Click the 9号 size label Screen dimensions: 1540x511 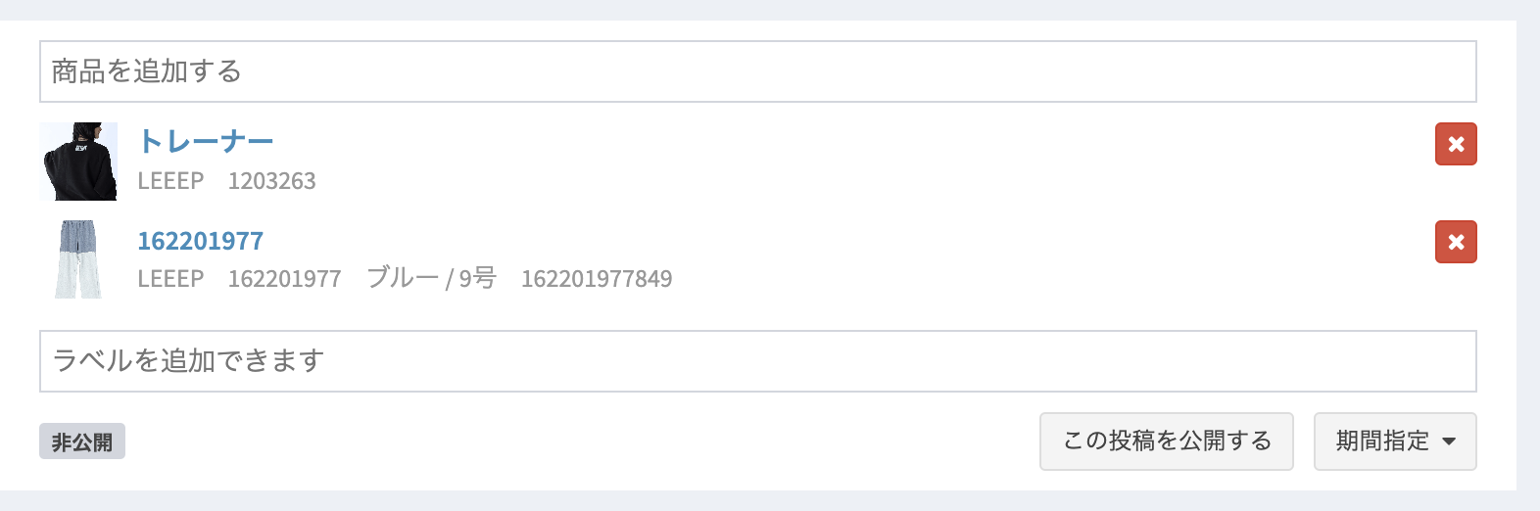pyautogui.click(x=478, y=278)
